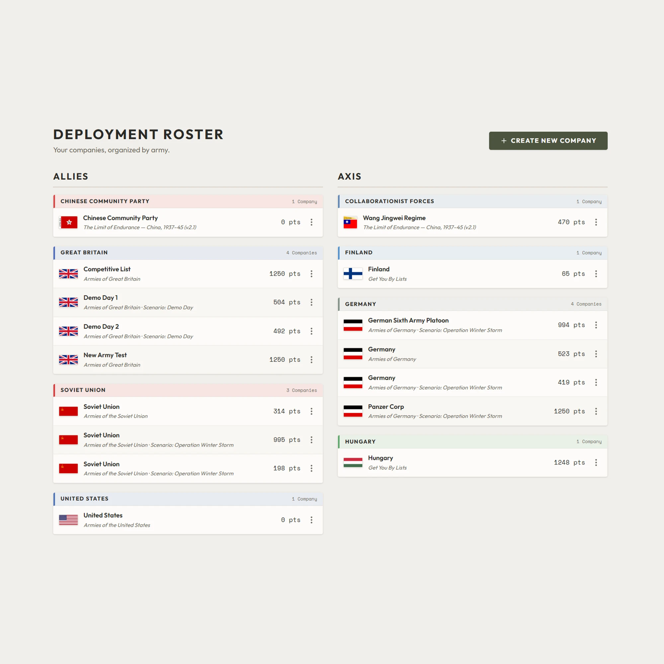Open the Competitive List company
The height and width of the screenshot is (664, 664).
188,274
